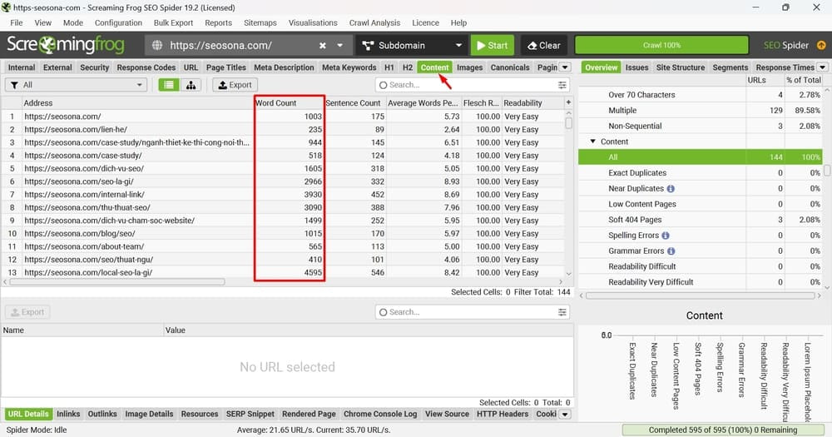832x437 pixels.
Task: Switch to the Internal tab
Action: (x=22, y=67)
